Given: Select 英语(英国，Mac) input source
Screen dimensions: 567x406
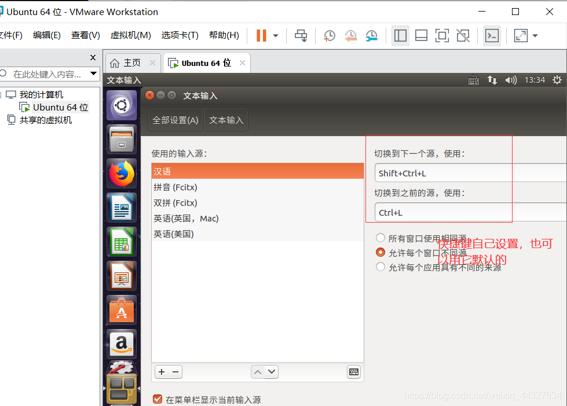Looking at the screenshot, I should 258,218.
